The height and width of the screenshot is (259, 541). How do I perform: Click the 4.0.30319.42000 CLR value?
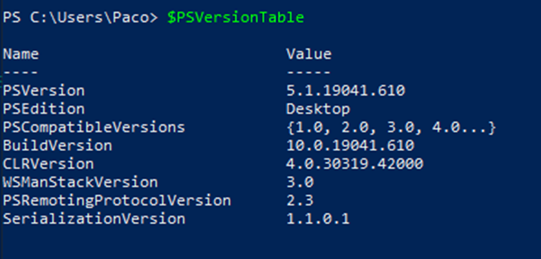pyautogui.click(x=355, y=164)
